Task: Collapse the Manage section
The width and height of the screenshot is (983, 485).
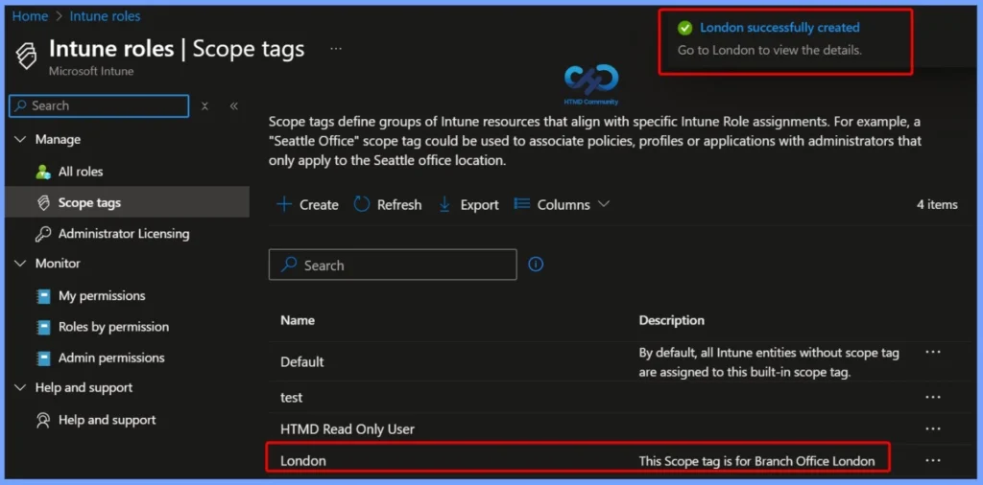Action: (x=21, y=139)
